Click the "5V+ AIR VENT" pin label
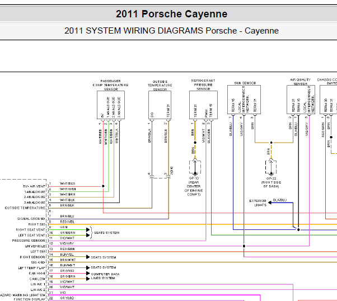 (34, 186)
